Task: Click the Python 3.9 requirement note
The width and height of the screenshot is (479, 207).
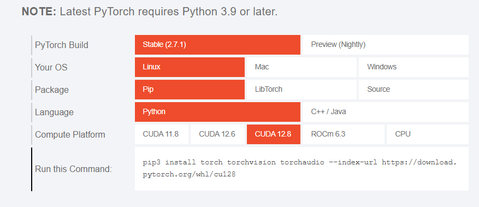Action: pyautogui.click(x=150, y=12)
